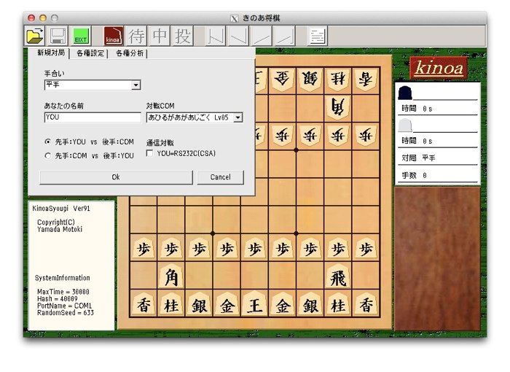510x372 pixels.
Task: Click the あなたの名前 name field containing YOU
Action: coord(93,117)
